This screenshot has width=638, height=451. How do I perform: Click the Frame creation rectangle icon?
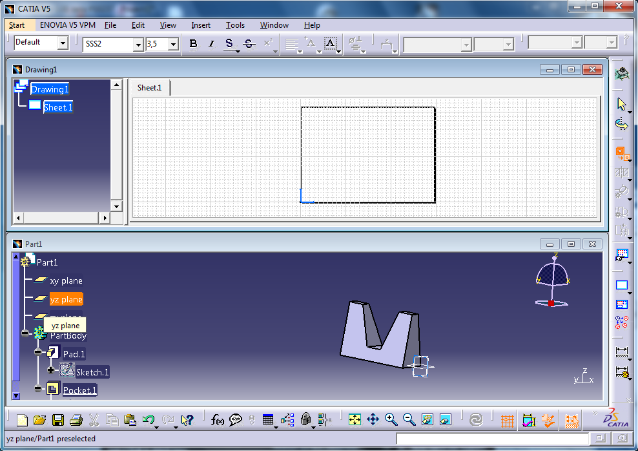[622, 304]
